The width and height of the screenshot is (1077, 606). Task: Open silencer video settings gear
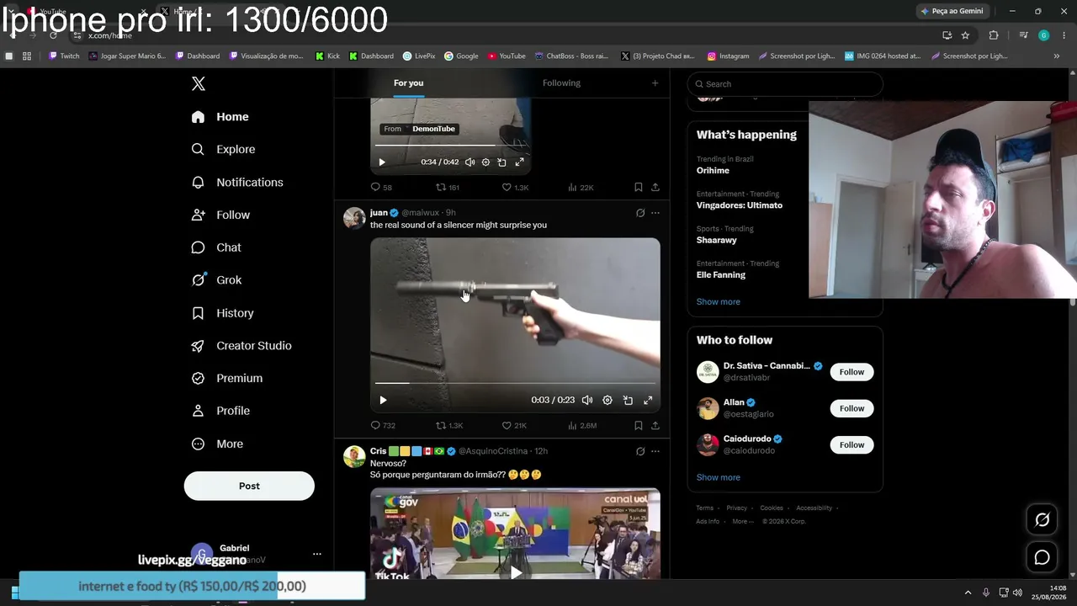click(x=607, y=401)
